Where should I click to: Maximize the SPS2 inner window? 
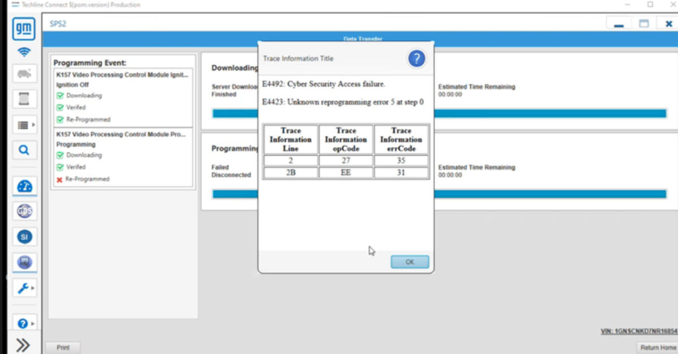(644, 24)
